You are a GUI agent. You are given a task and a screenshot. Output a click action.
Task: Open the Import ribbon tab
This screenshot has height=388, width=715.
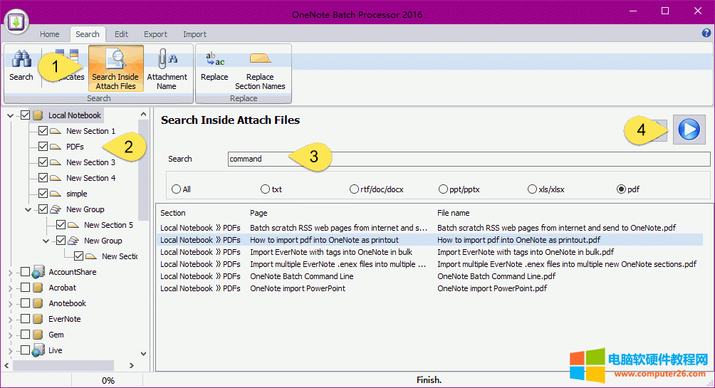click(194, 34)
